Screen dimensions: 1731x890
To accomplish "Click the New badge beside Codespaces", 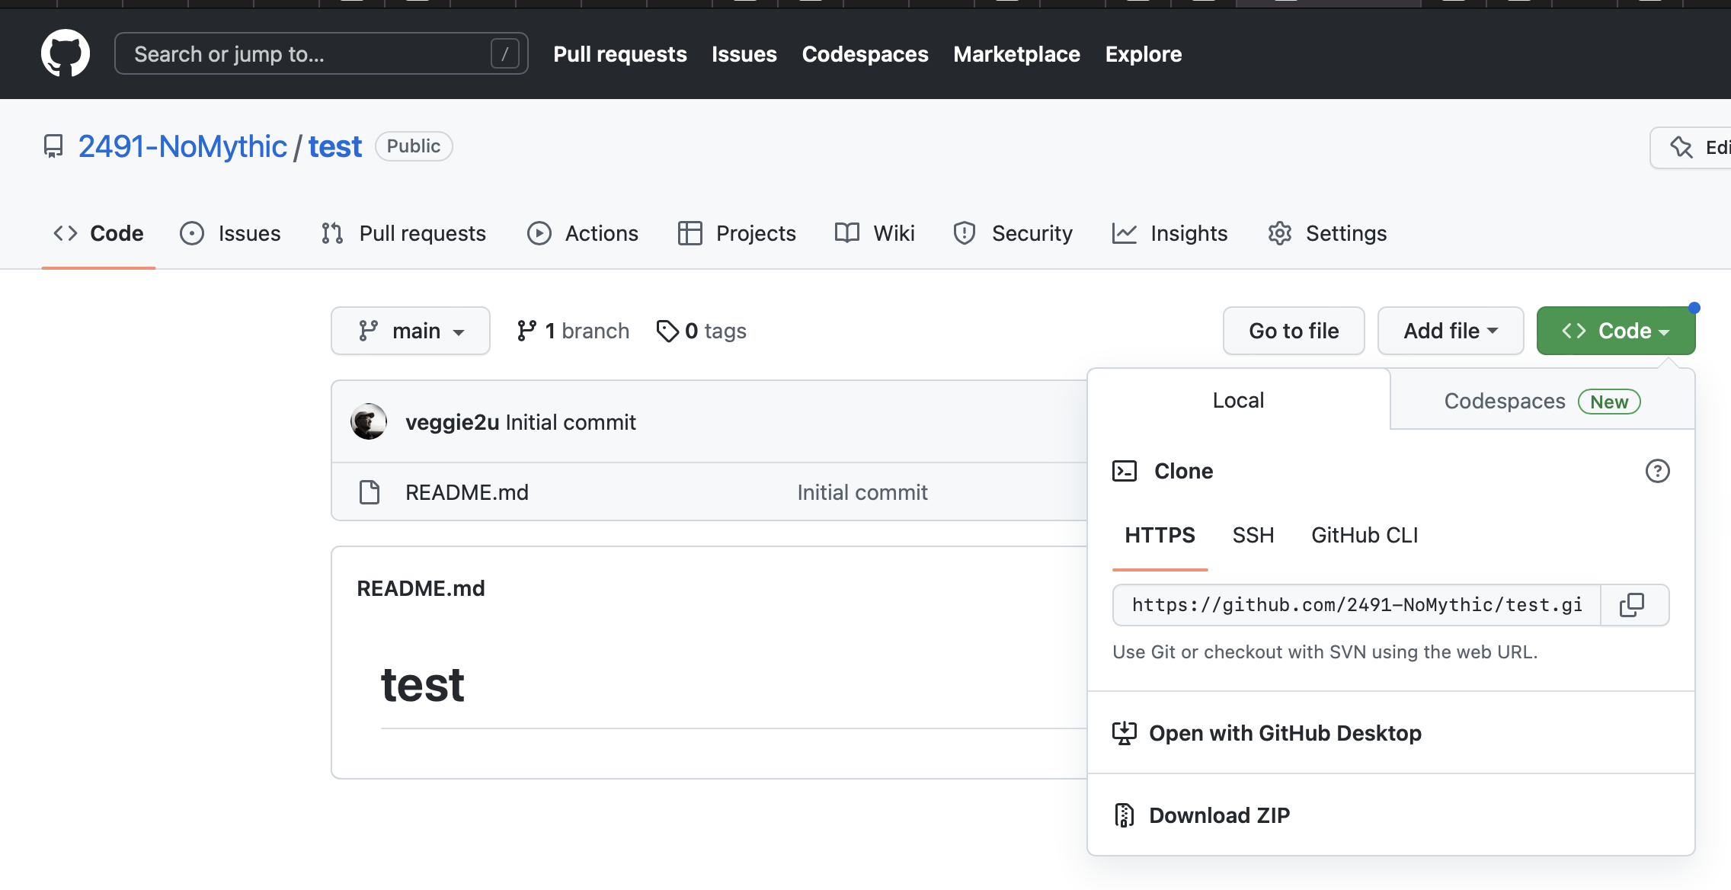I will (x=1609, y=402).
